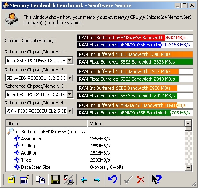Image resolution: width=198 pixels, height=188 pixels.
Task: Click the Item column header
Action: [x=47, y=124]
